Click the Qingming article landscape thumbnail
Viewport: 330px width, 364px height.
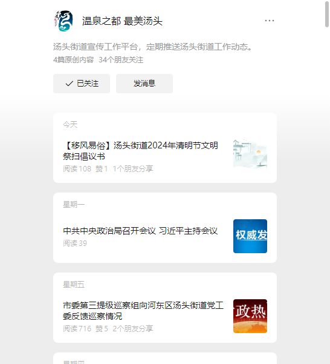coord(250,154)
